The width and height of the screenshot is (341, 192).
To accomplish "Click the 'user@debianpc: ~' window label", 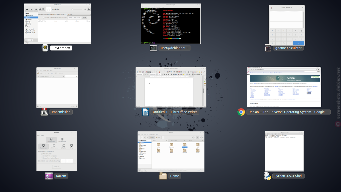I will point(175,48).
